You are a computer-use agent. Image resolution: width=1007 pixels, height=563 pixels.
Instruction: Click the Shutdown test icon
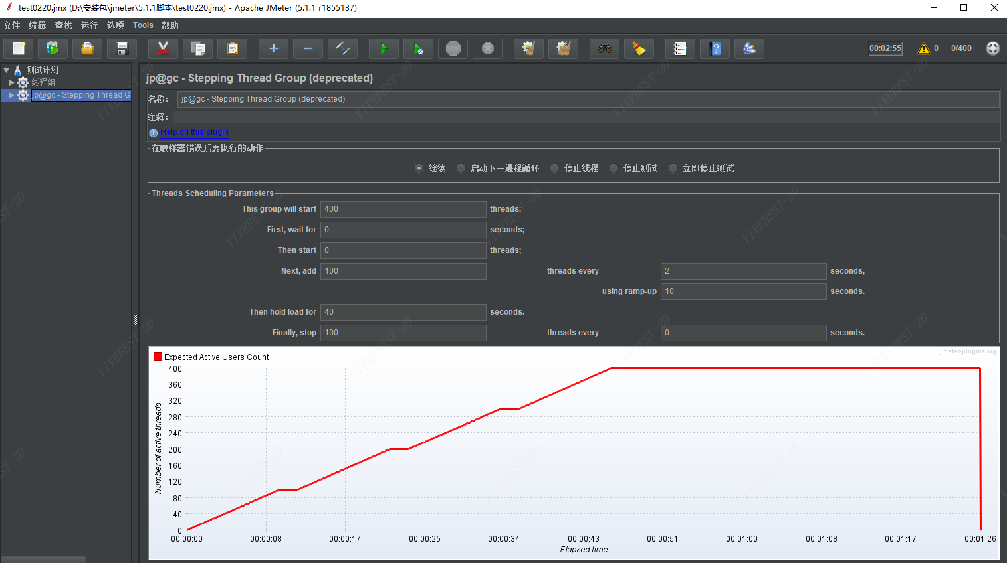tap(487, 48)
